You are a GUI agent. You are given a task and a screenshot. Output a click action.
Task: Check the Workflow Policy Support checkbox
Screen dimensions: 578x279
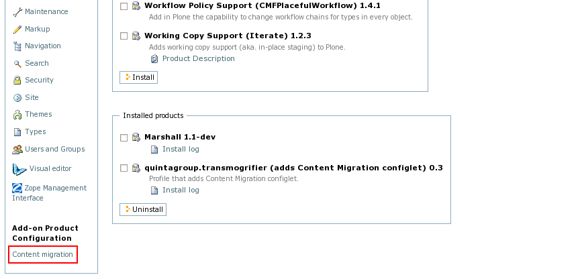tap(124, 6)
